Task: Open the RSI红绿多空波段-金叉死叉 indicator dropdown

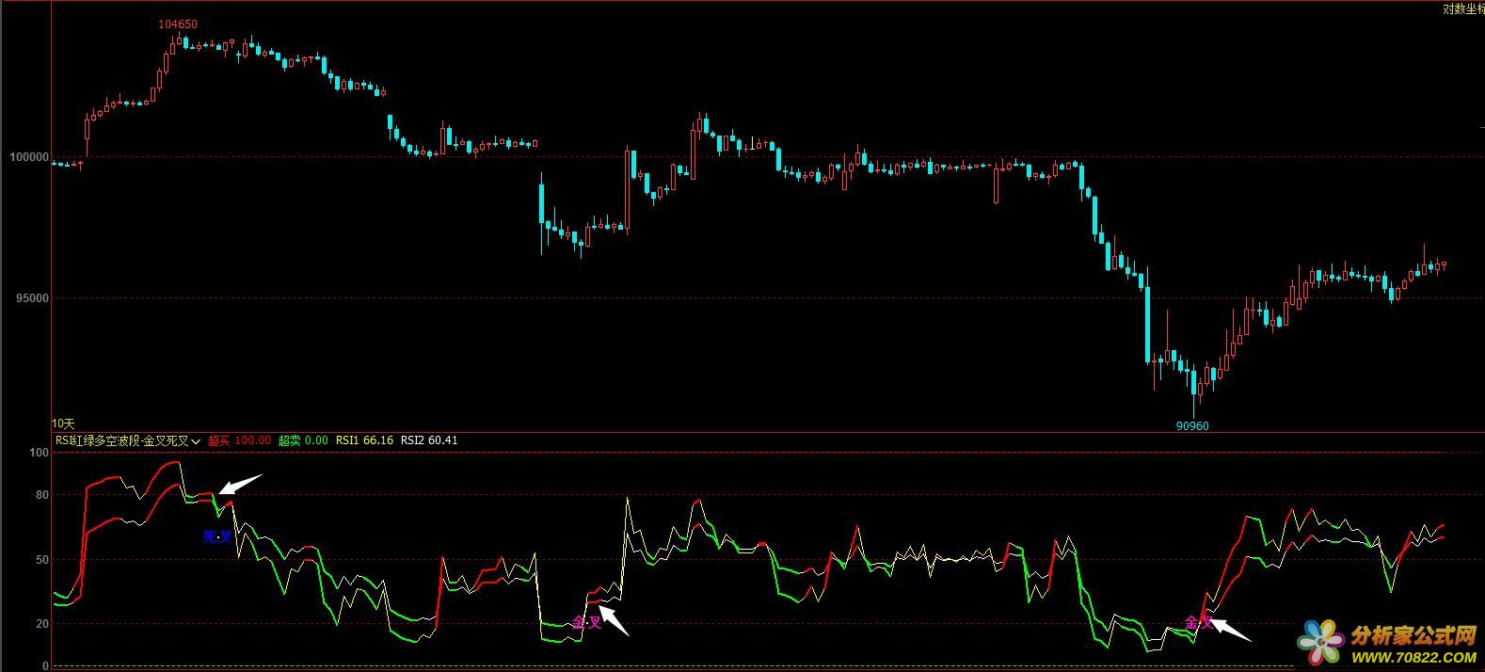Action: [x=128, y=440]
